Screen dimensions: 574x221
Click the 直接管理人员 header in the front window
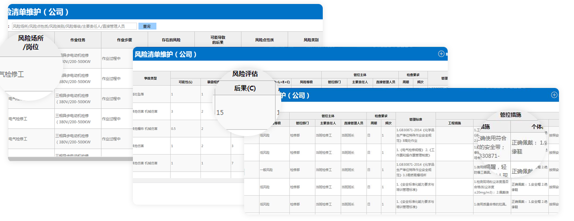click(354, 123)
